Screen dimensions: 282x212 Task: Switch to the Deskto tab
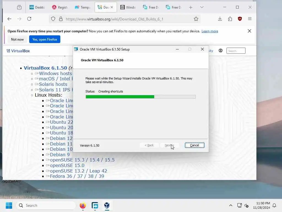(37, 7)
